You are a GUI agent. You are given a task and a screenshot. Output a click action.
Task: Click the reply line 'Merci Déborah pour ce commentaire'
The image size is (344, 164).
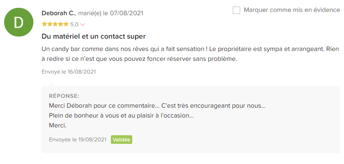(x=157, y=106)
